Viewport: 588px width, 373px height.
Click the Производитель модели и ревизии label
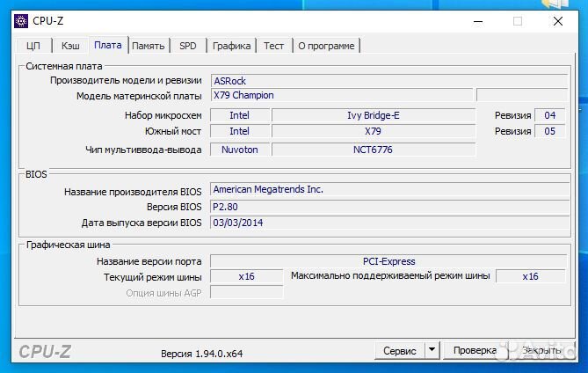[126, 80]
